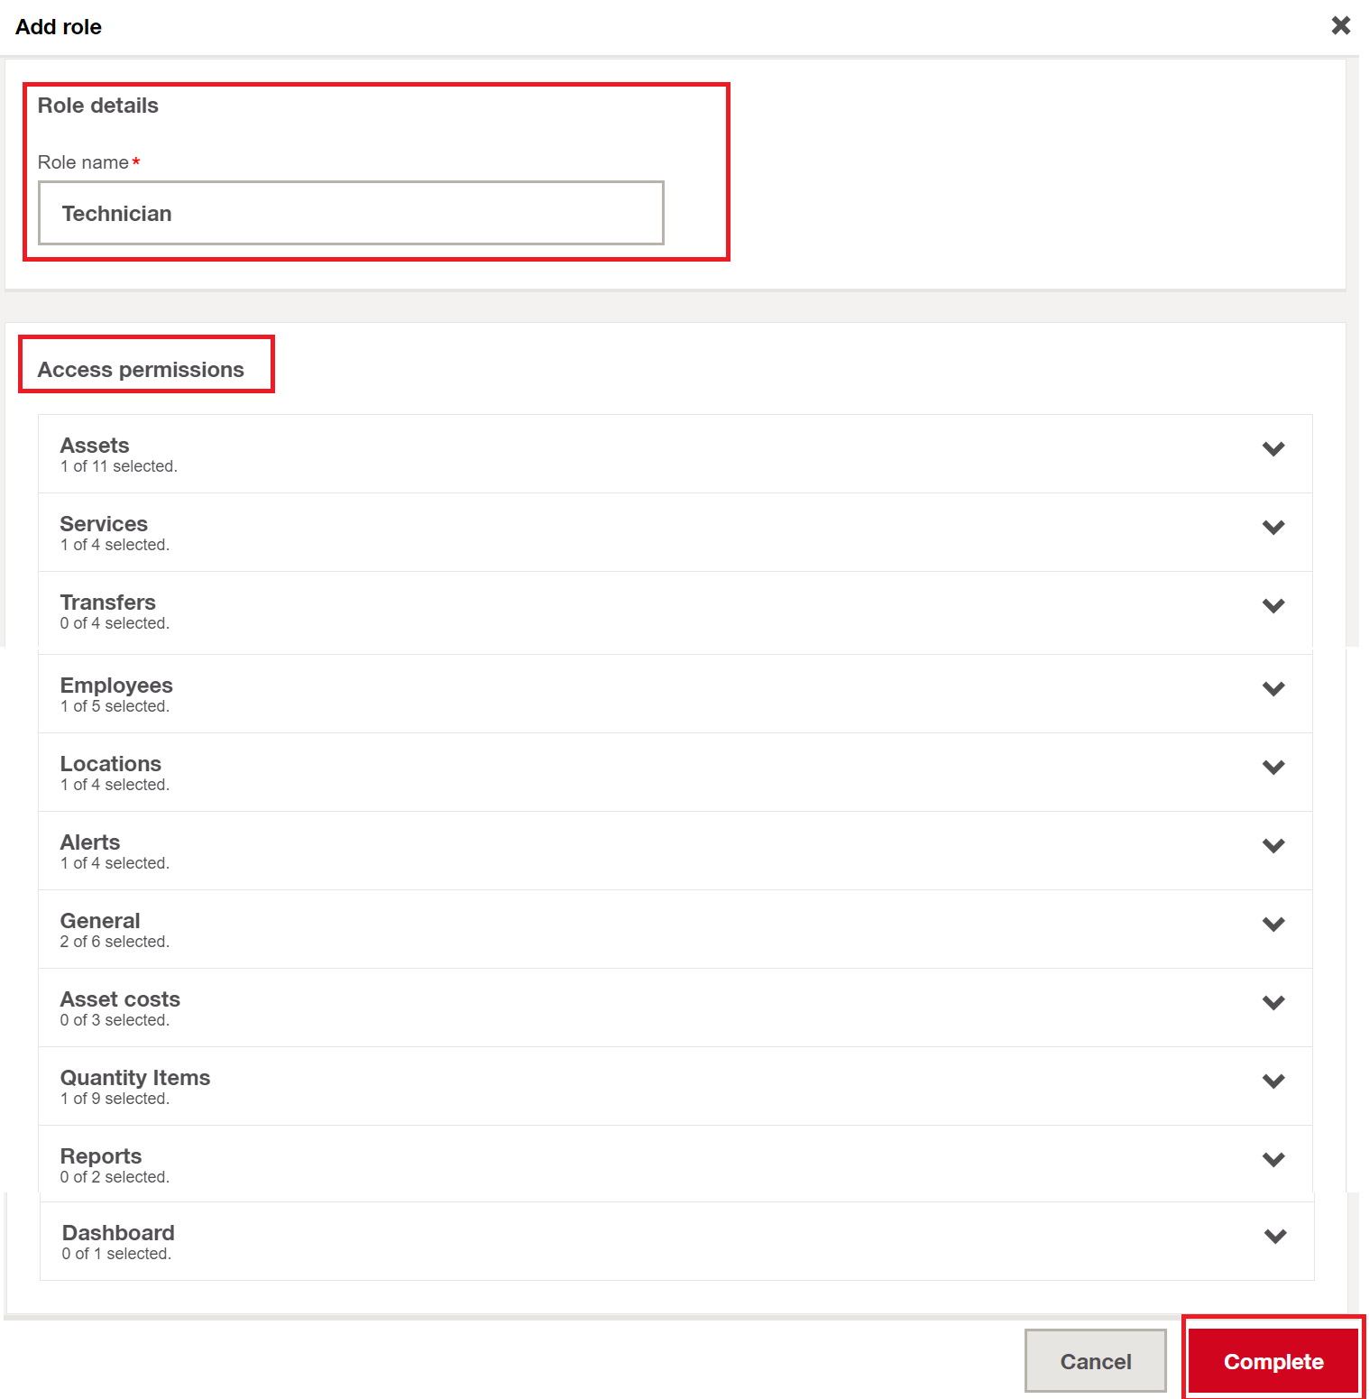Expand Dashboard permissions with chevron
This screenshot has width=1369, height=1399.
click(1274, 1237)
